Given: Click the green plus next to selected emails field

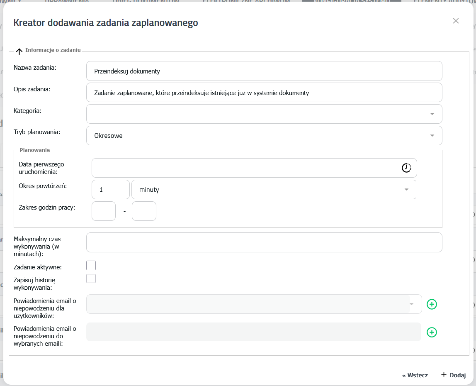Looking at the screenshot, I should point(432,332).
